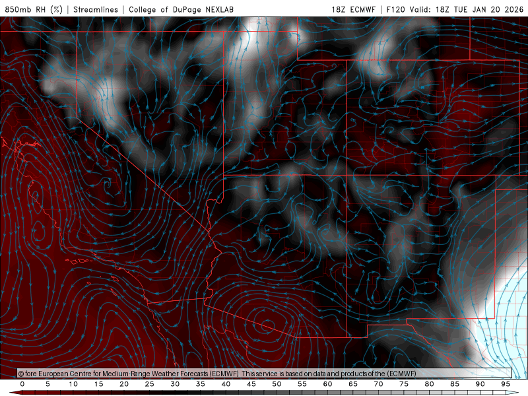Select the "30" value on the color scale
Image resolution: width=528 pixels, height=396 pixels.
point(175,384)
